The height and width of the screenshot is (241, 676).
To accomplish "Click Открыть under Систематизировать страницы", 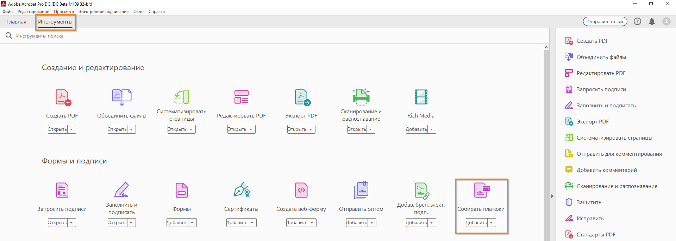I will [177, 129].
